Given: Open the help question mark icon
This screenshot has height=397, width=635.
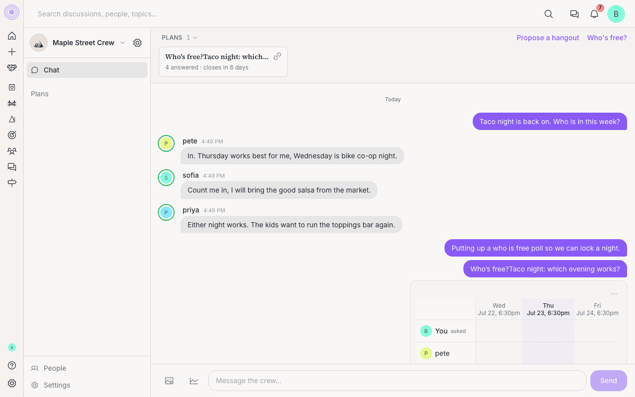Looking at the screenshot, I should 12,365.
